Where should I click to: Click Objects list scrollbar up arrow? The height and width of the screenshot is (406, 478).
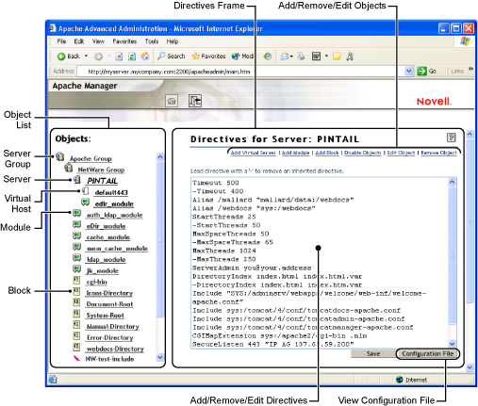160,156
